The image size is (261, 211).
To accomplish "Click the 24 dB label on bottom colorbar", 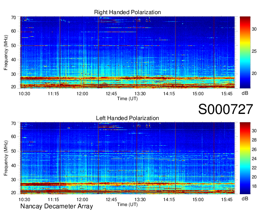I will 254,159.
